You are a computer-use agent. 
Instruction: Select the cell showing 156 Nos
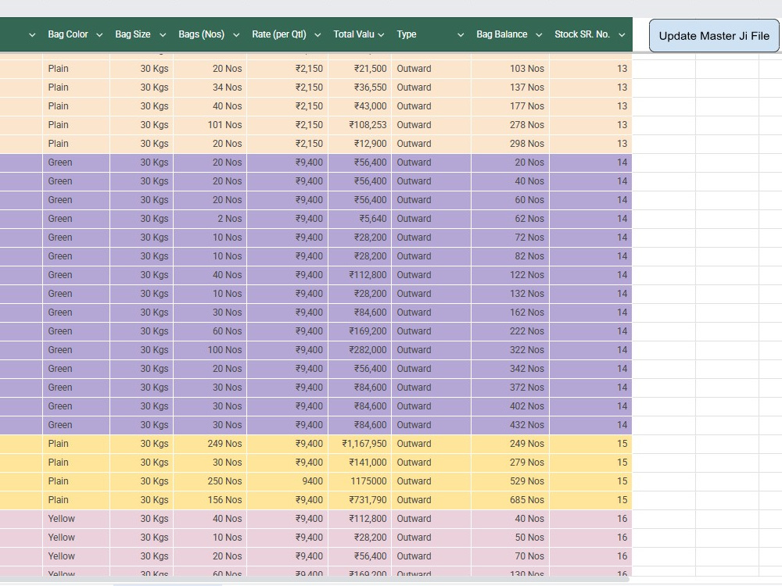click(210, 500)
